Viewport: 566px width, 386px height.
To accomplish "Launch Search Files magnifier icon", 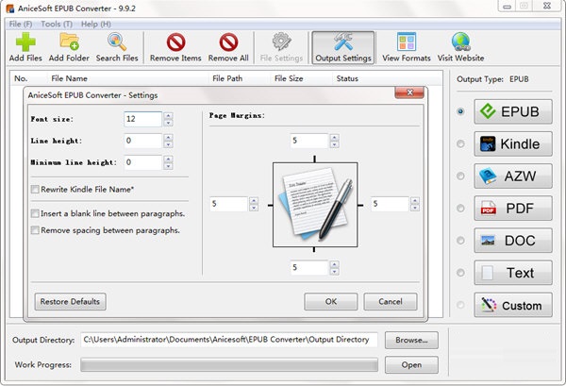I will coord(117,42).
